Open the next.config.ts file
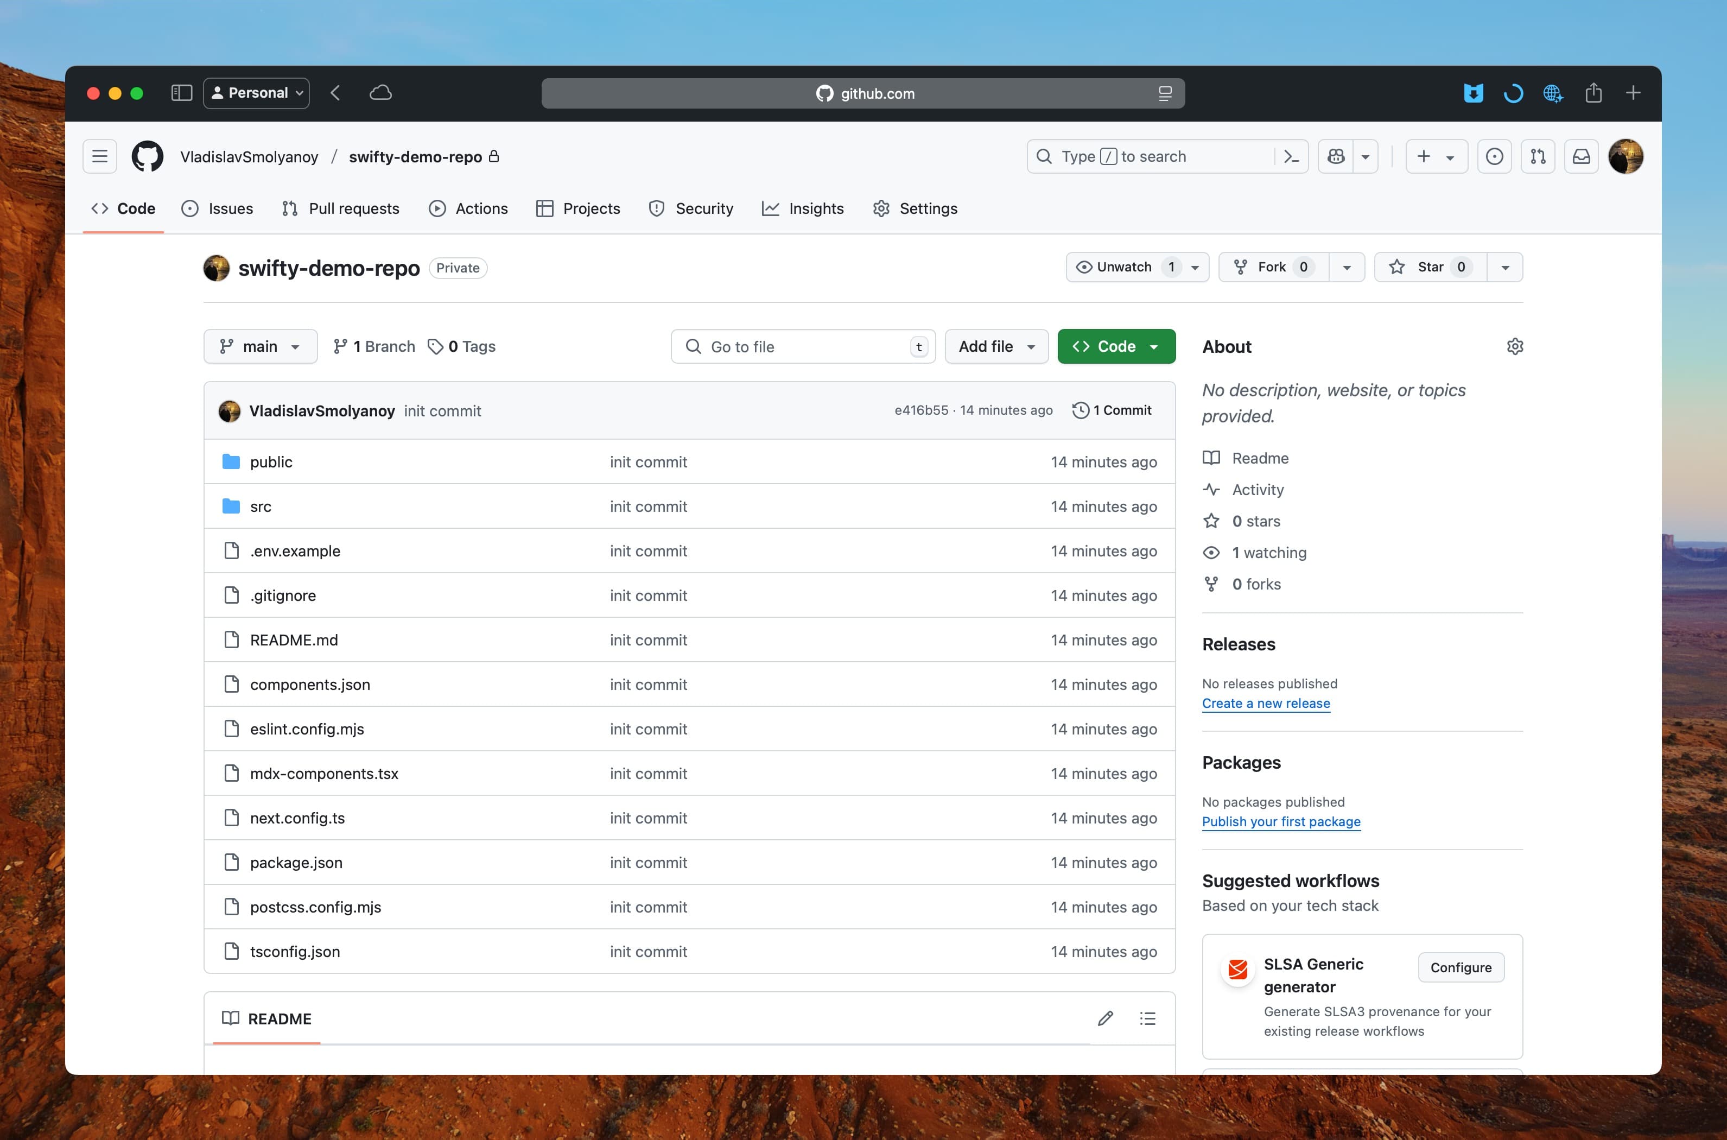 [x=297, y=818]
